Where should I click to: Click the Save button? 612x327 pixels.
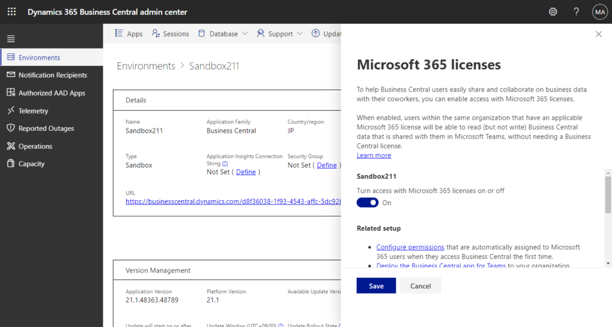tap(376, 286)
